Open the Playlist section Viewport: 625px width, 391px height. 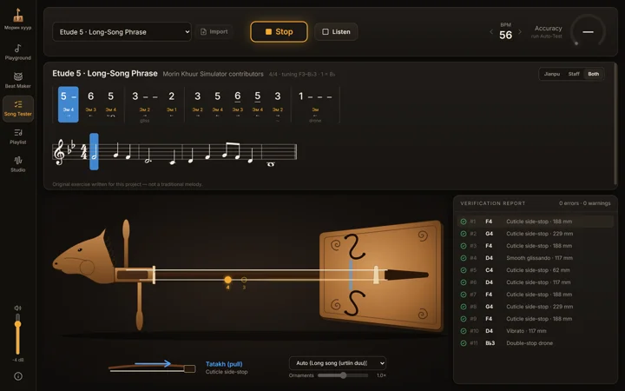point(18,136)
